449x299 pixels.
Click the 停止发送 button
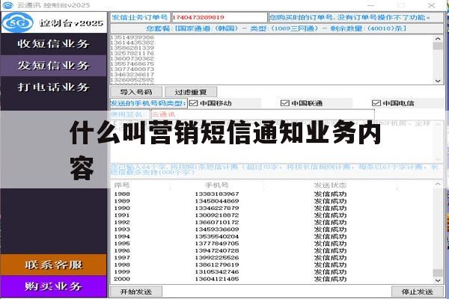pyautogui.click(x=418, y=292)
